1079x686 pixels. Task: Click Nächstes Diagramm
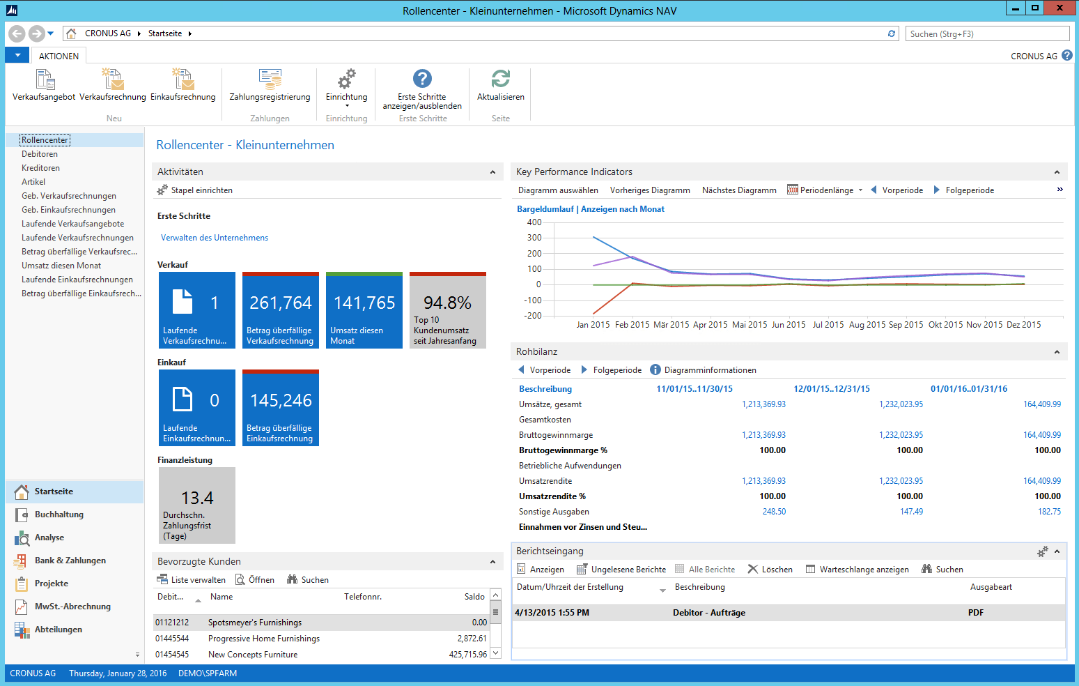click(x=739, y=190)
